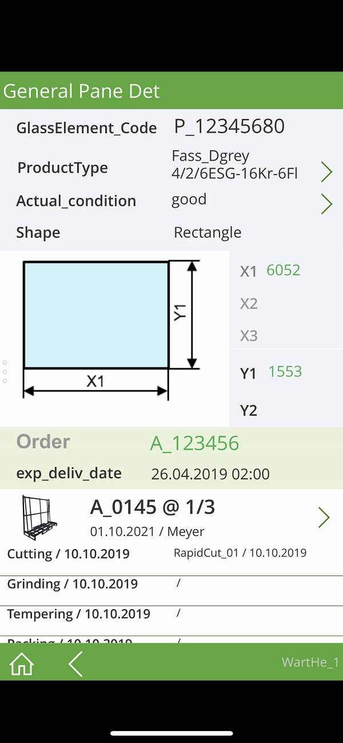Viewport: 343px width, 743px height.
Task: Tap the Home icon in bottom bar
Action: click(22, 663)
